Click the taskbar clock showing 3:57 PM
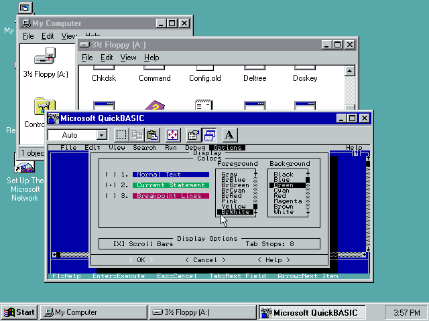This screenshot has height=321, width=429. 407,312
